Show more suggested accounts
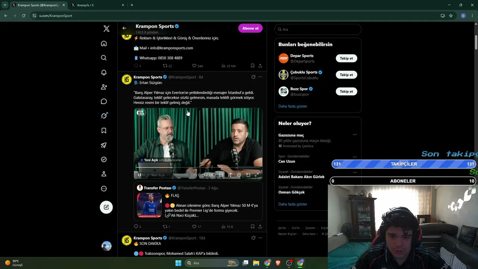Viewport: 478px width, 269px height. pyautogui.click(x=293, y=106)
